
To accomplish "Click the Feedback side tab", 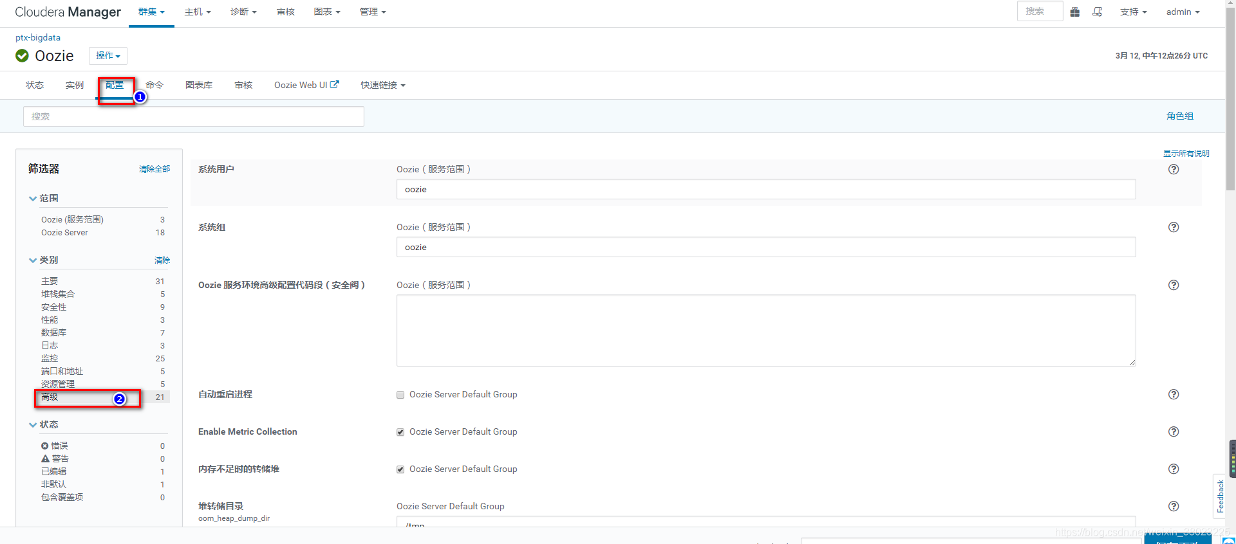I will click(x=1220, y=496).
